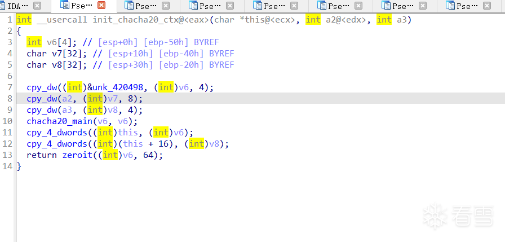Image resolution: width=505 pixels, height=242 pixels.
Task: Jump to the chacha20_main function call
Action: pos(60,121)
